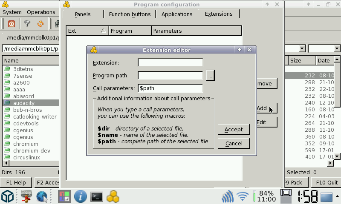
Task: Browse for program path with '...' button
Action: click(x=210, y=76)
